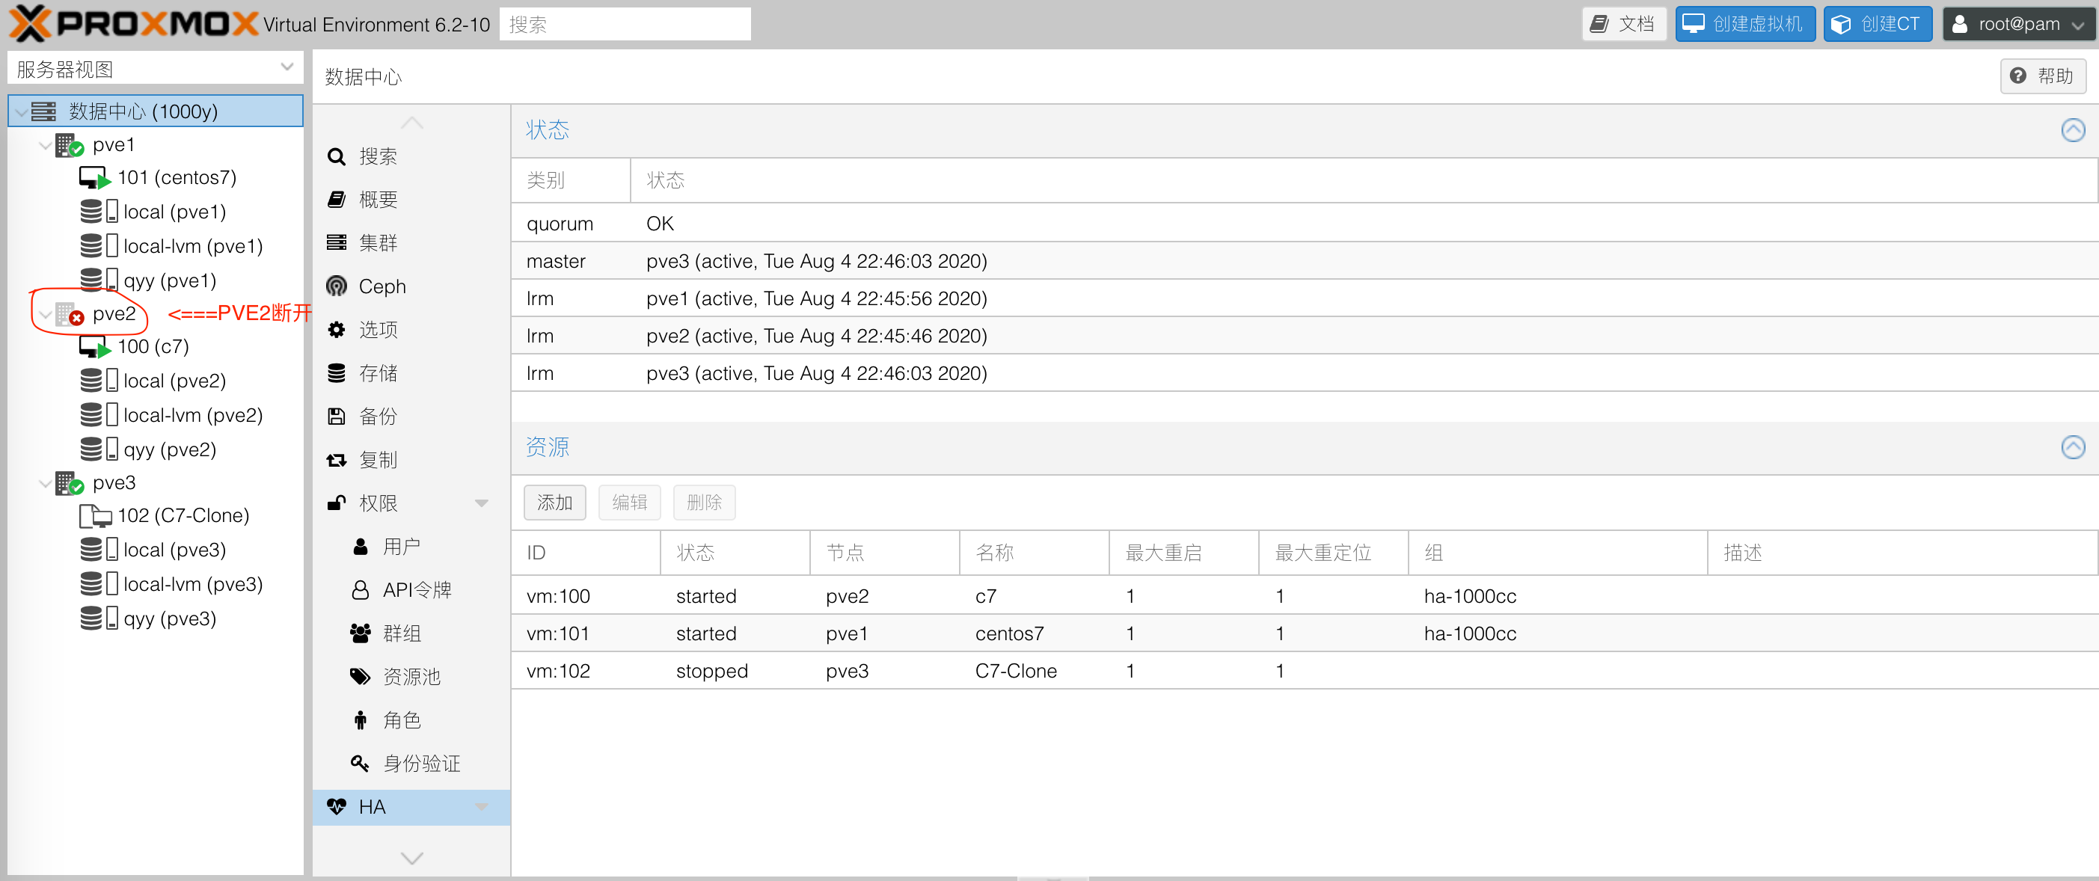2099x881 pixels.
Task: Click the key icon beside 身份验证
Action: pos(359,763)
